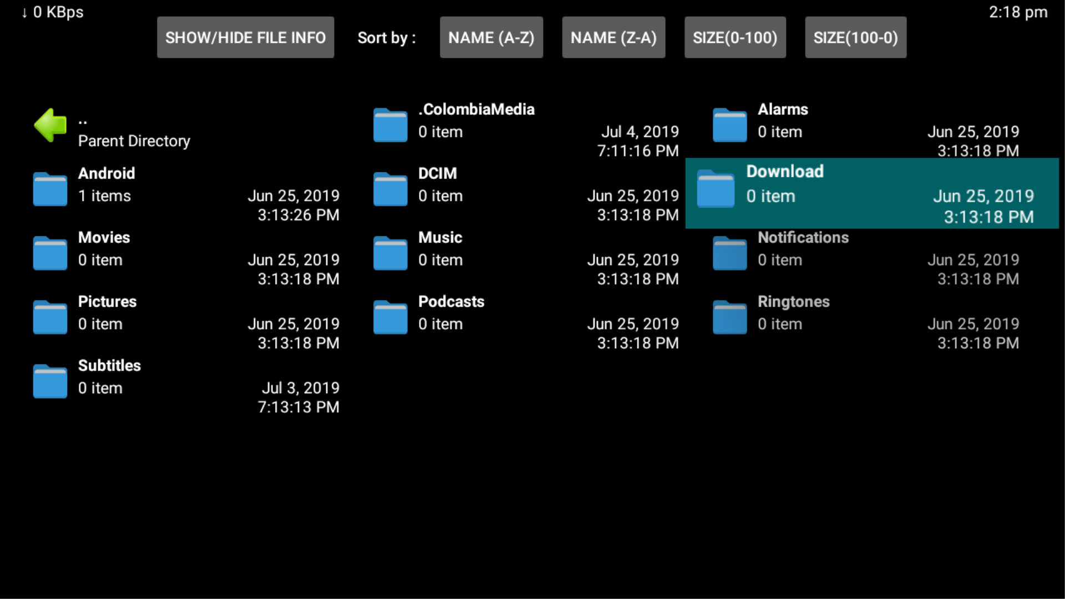
Task: Open the Music folder icon
Action: click(390, 253)
